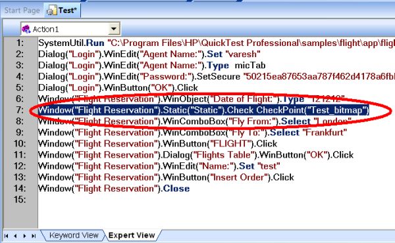This screenshot has width=395, height=243.
Task: Click the WinButton("FLIGHT").Click line
Action: 157,143
